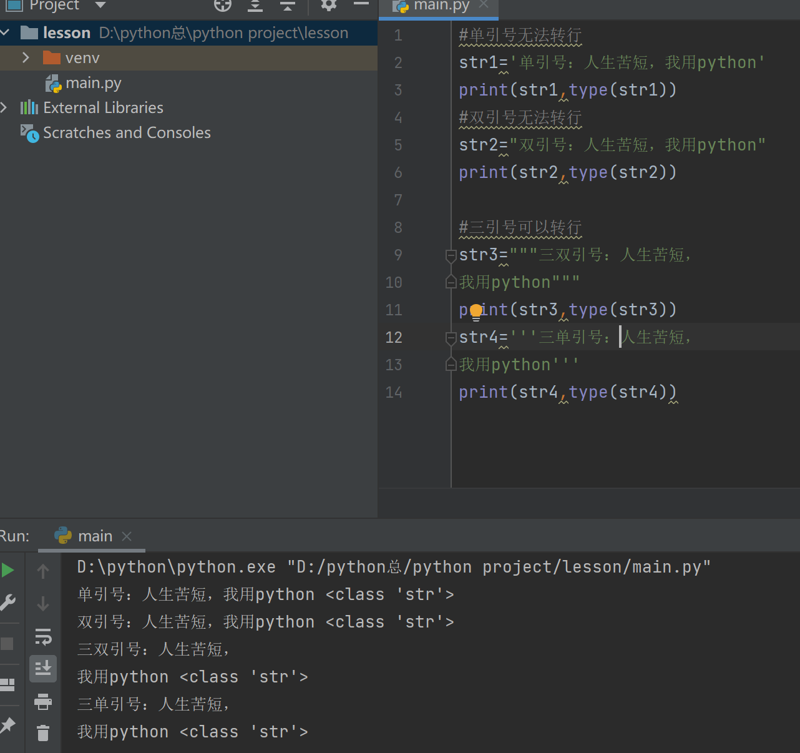
Task: Open Project panel settings gear
Action: click(x=329, y=5)
